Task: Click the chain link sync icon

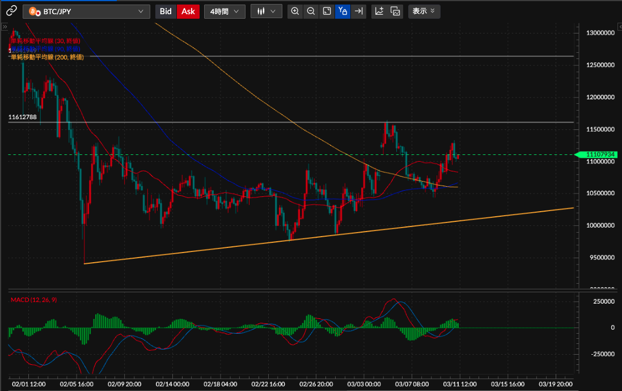Action: (11, 11)
